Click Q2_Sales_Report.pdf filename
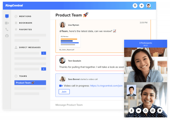The height and width of the screenshot is (121, 170). click(67, 50)
